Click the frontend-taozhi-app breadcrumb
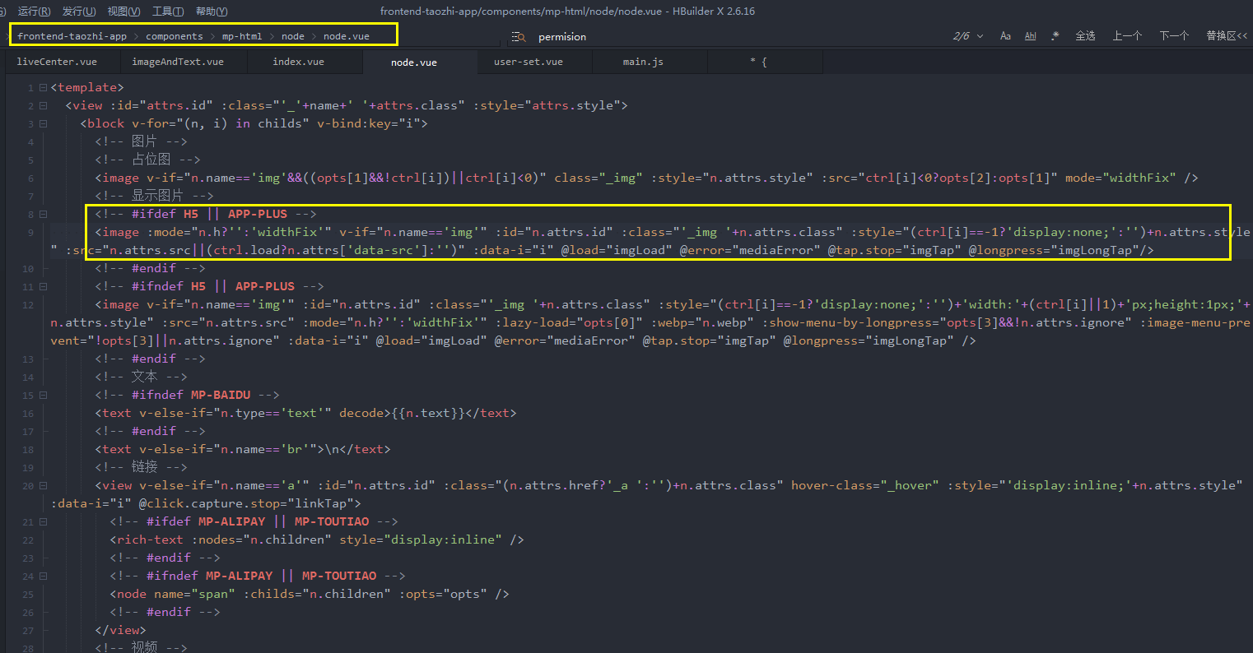The width and height of the screenshot is (1253, 653). [x=72, y=36]
